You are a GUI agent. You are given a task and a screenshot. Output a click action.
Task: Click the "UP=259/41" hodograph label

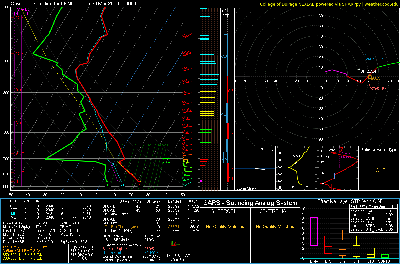tap(369, 72)
